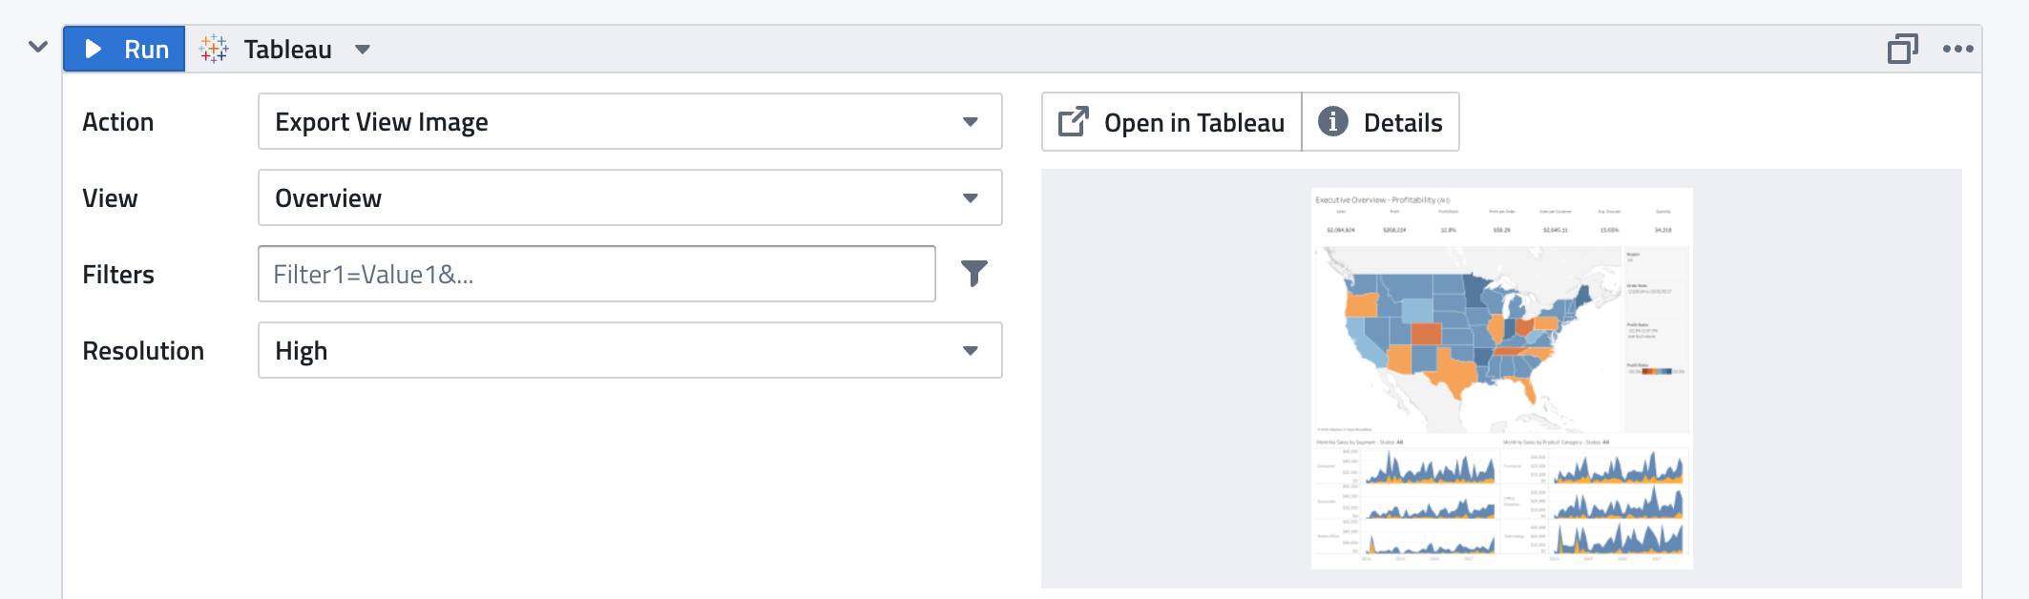Click the funnel filter icon
The width and height of the screenshot is (2029, 599).
point(973,274)
